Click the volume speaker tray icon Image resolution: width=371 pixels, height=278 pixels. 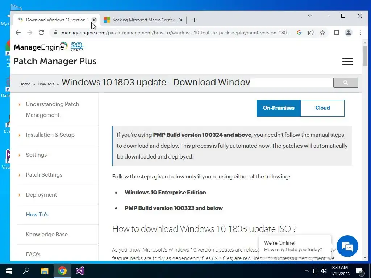(x=324, y=271)
